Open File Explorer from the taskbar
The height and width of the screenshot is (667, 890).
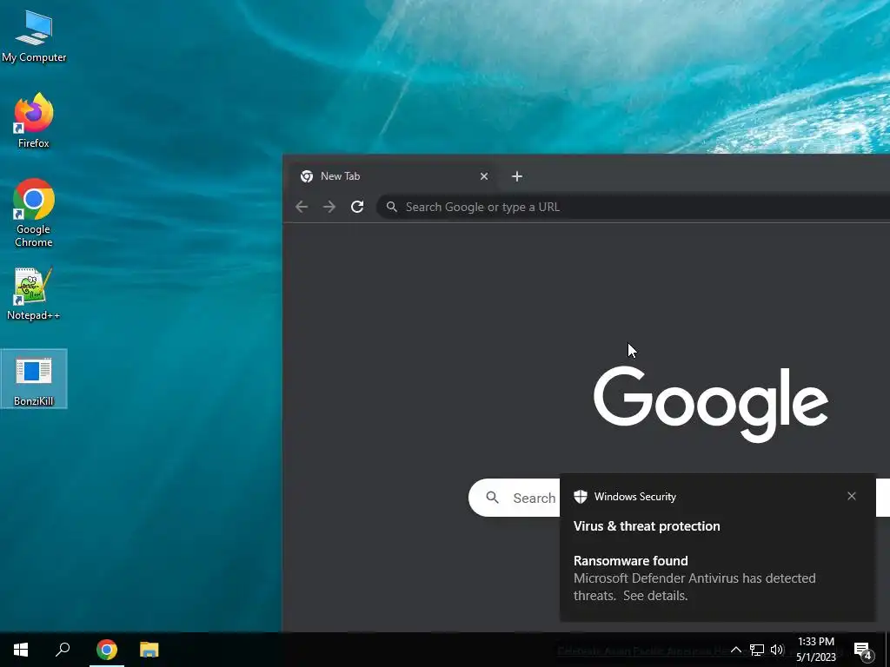point(149,650)
